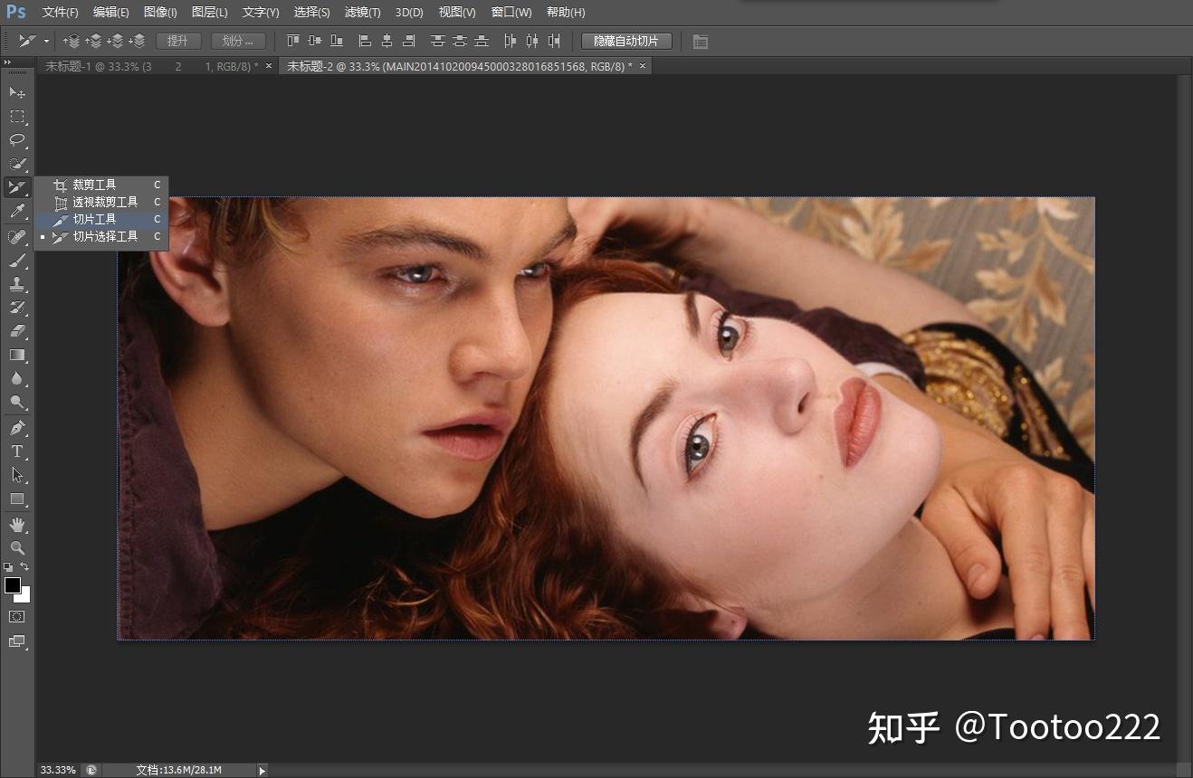Choose 切片工具 from the flyout
This screenshot has height=778, width=1193.
(x=101, y=219)
